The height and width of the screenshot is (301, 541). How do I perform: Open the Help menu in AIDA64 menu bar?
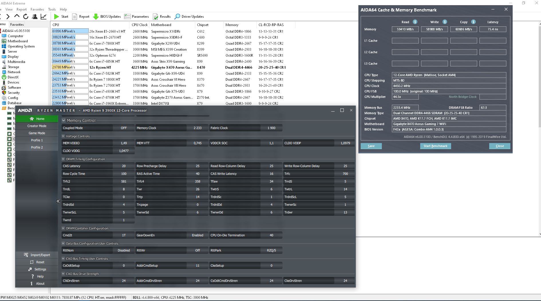point(63,9)
